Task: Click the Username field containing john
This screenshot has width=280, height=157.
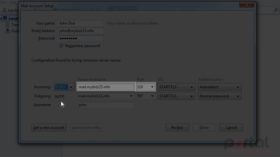Action: (106, 105)
